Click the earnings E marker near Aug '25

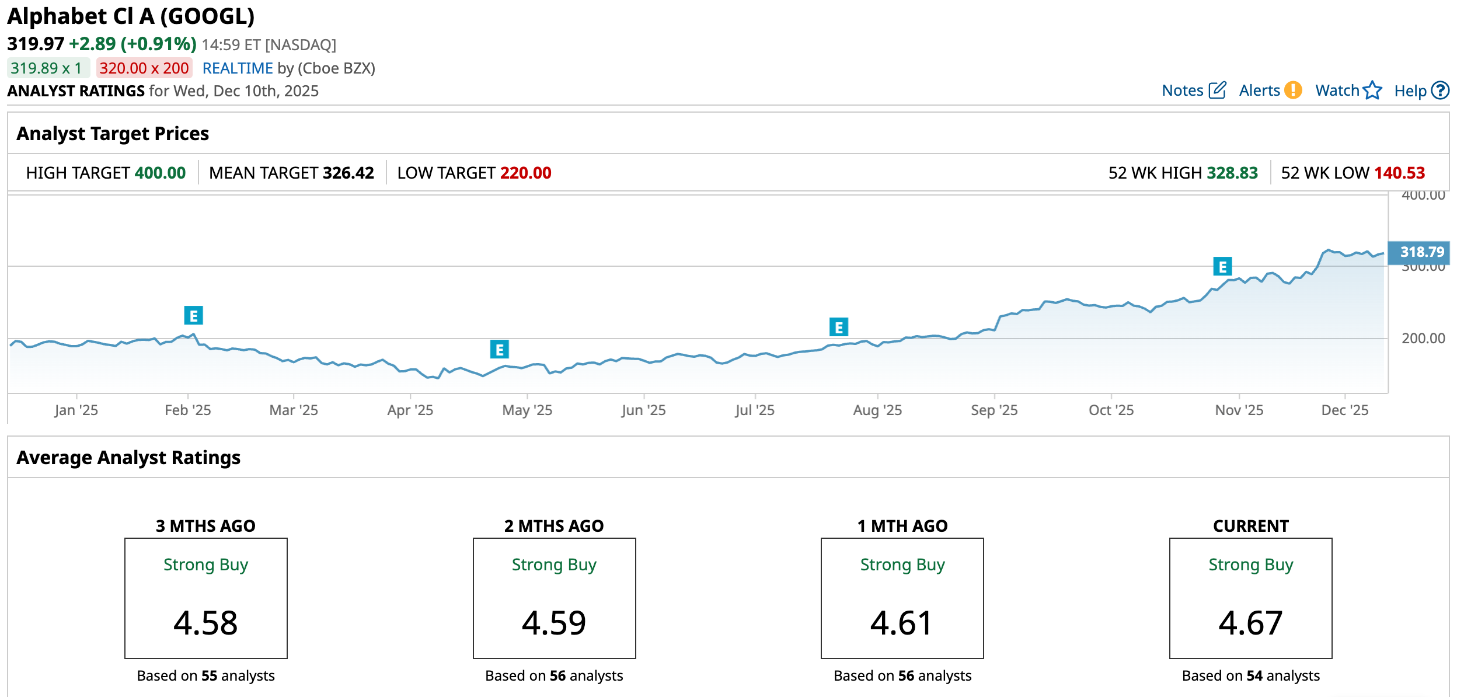[839, 327]
